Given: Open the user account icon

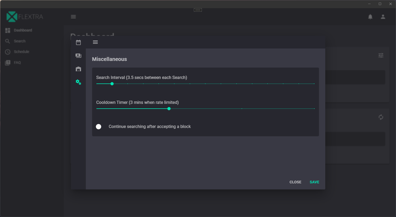Looking at the screenshot, I should (x=383, y=17).
